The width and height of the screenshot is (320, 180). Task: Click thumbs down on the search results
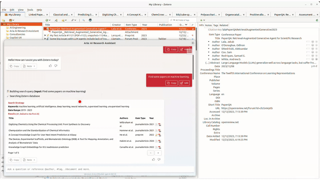(159, 160)
